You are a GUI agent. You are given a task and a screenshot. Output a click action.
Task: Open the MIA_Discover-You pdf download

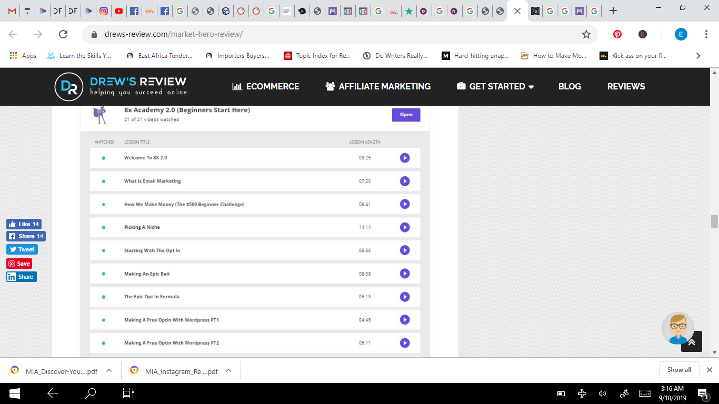[x=55, y=371]
